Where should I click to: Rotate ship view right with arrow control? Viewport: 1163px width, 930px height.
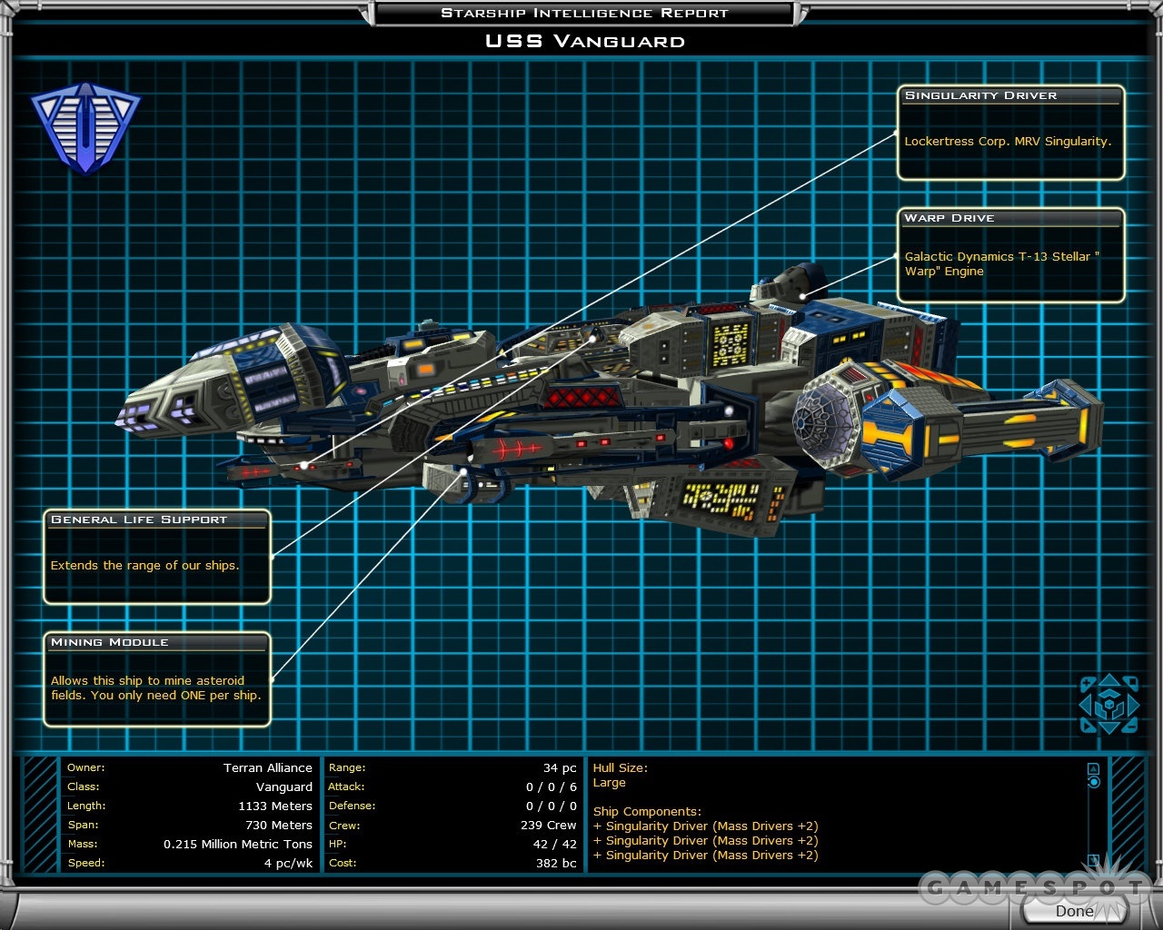[1133, 705]
